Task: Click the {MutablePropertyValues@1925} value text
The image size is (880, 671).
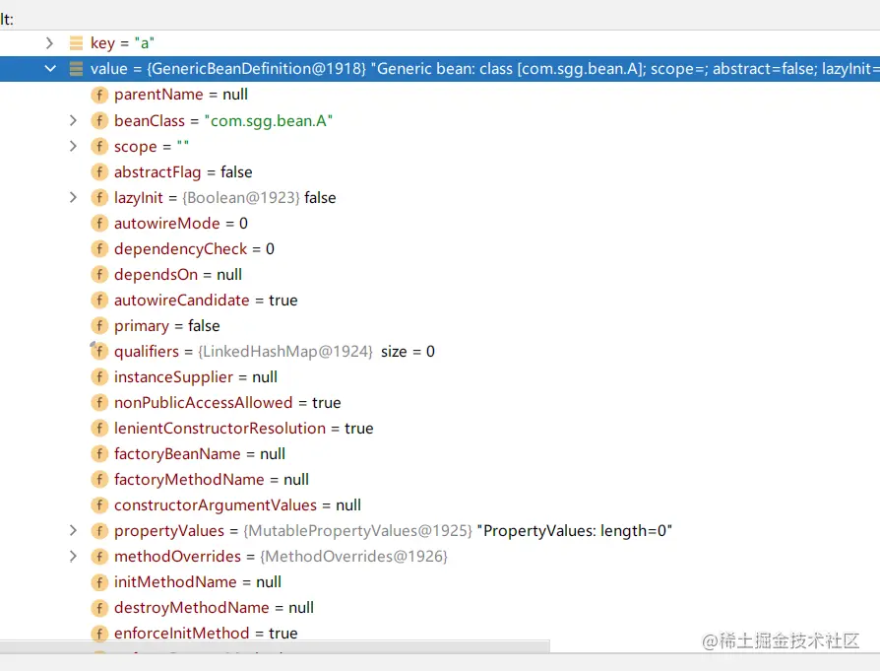Action: pyautogui.click(x=357, y=530)
